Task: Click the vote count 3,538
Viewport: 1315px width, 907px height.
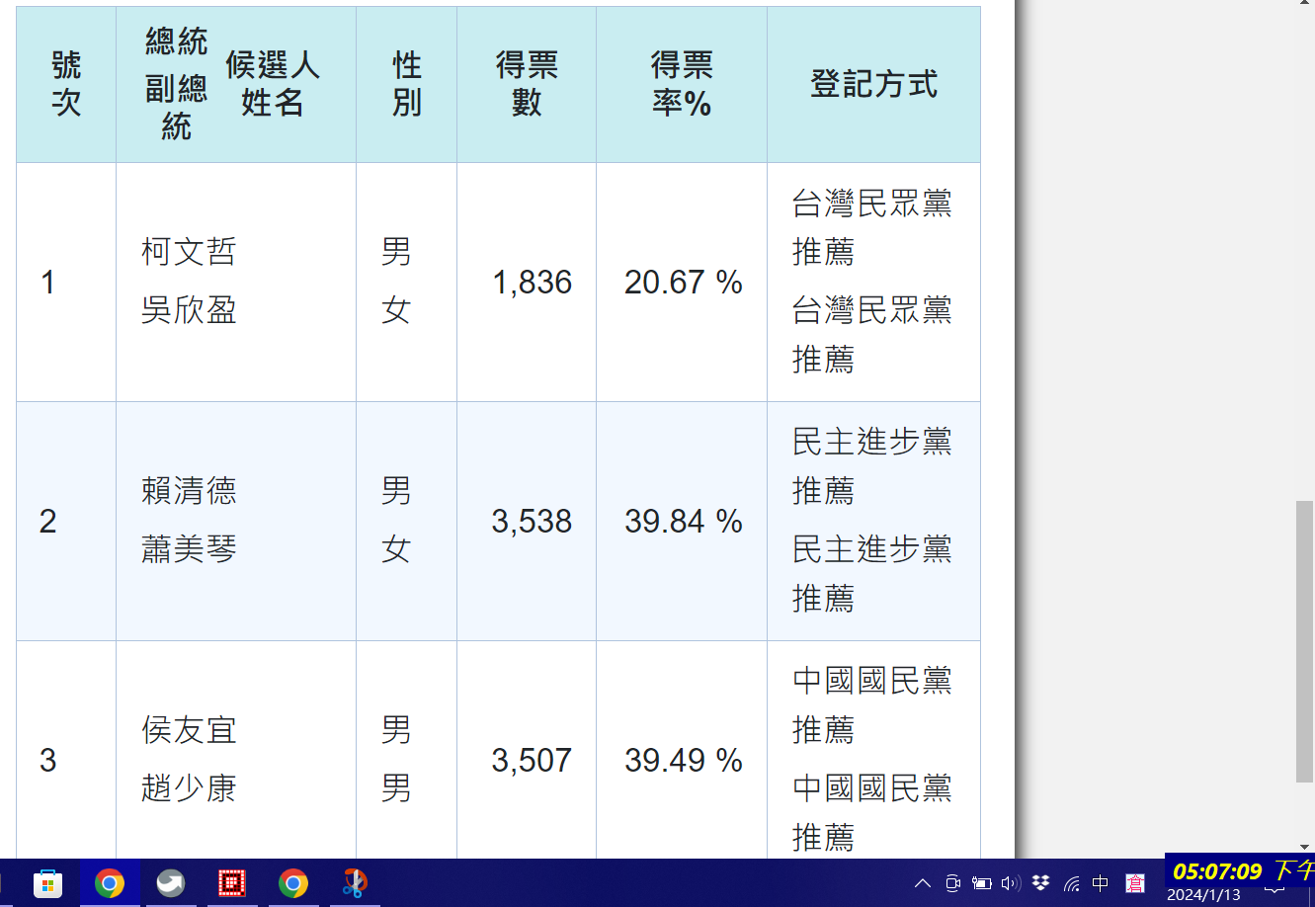Action: click(532, 522)
